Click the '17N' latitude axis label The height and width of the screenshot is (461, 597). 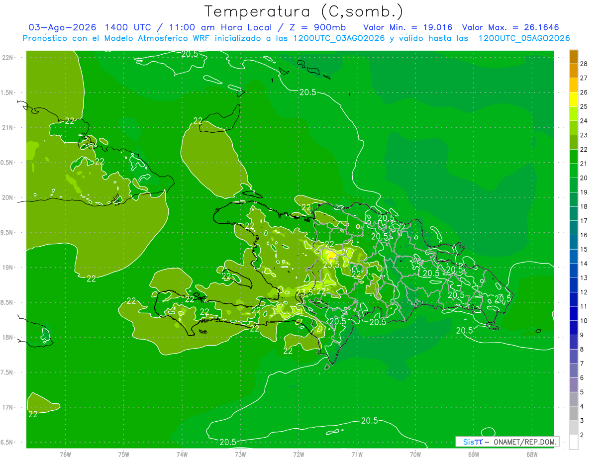point(7,407)
